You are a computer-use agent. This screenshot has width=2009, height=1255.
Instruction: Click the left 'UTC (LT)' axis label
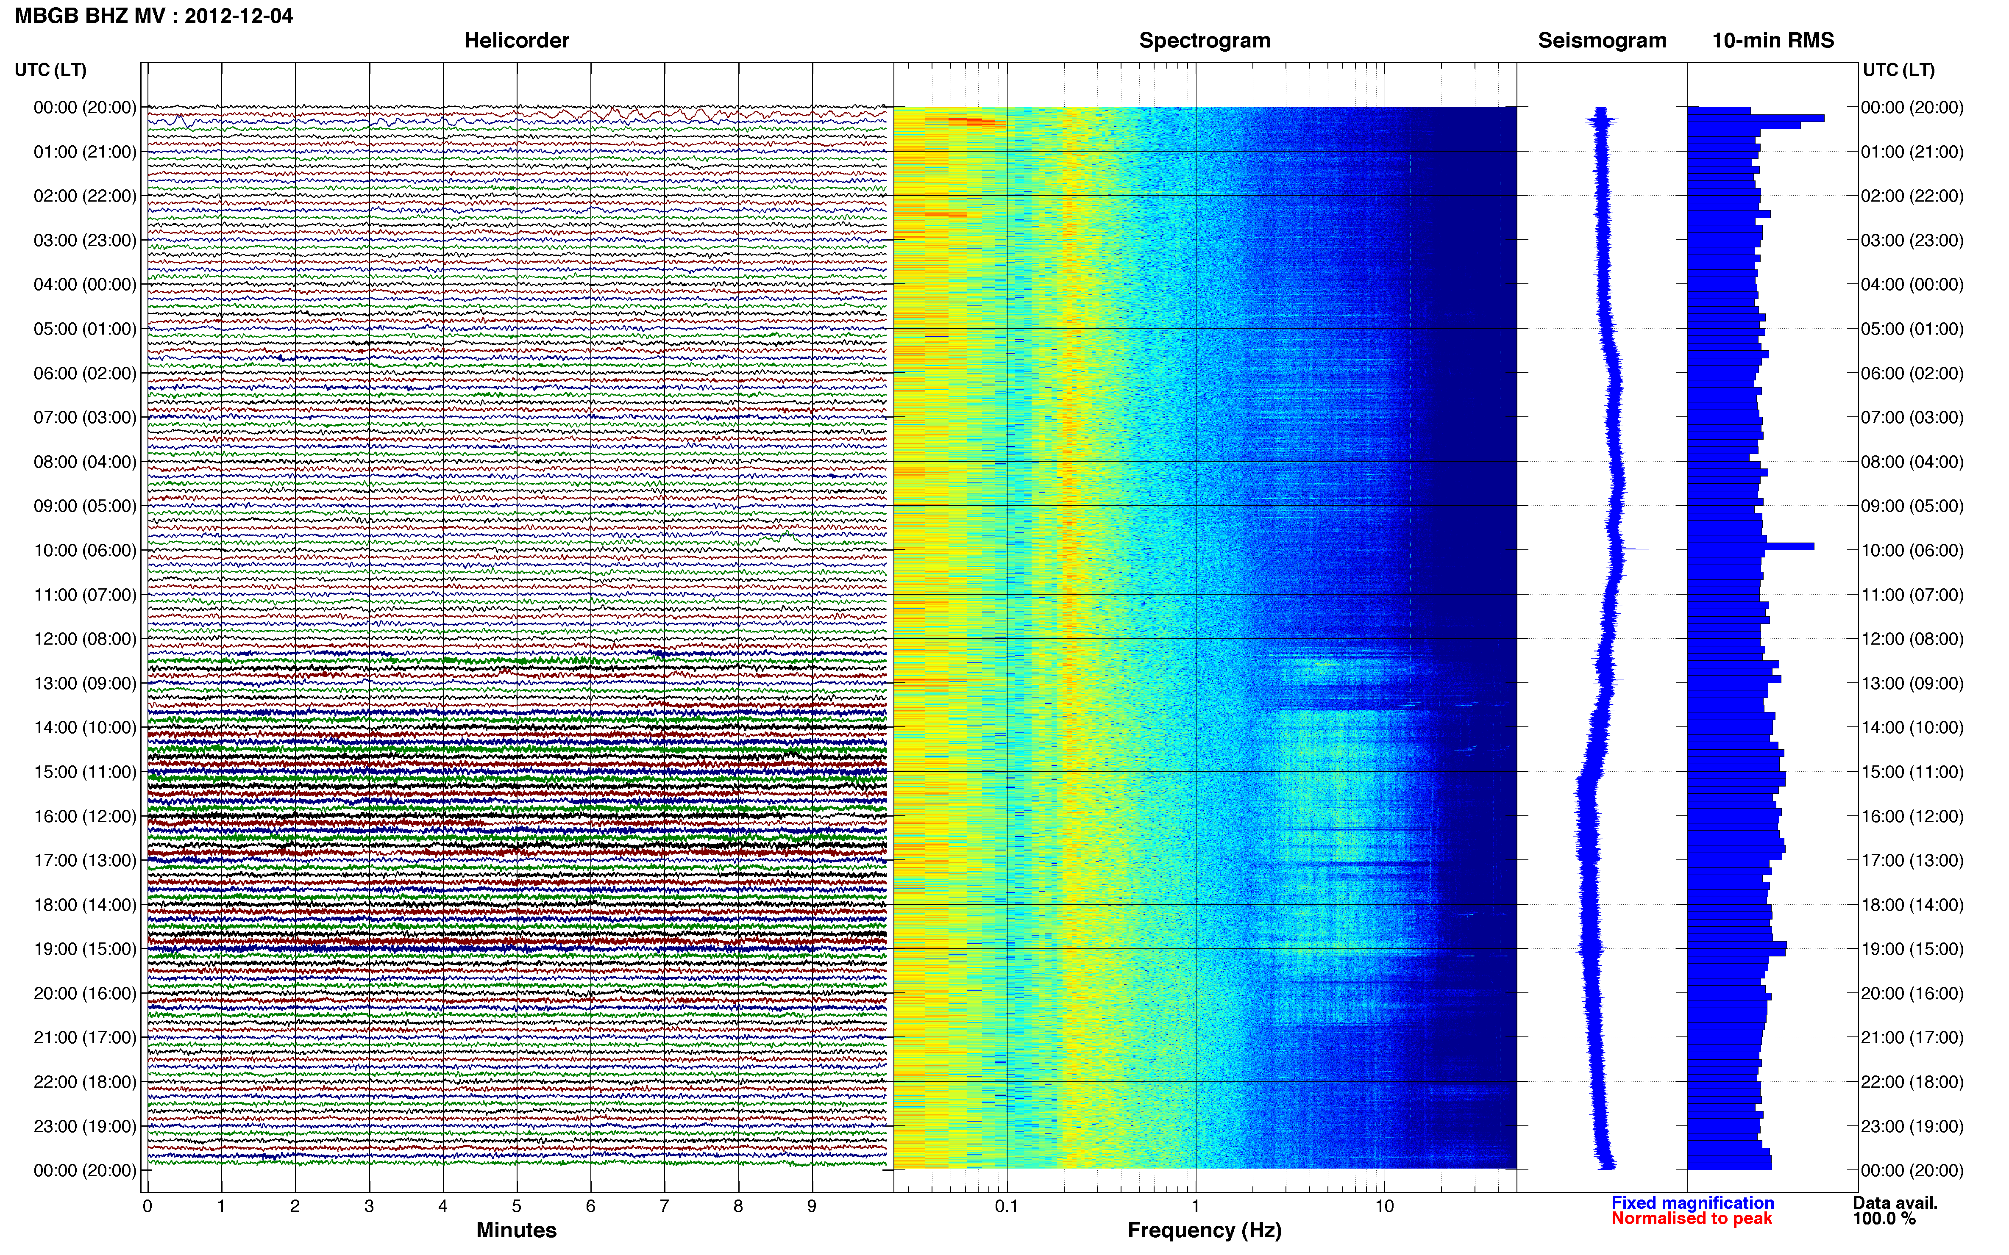(51, 70)
